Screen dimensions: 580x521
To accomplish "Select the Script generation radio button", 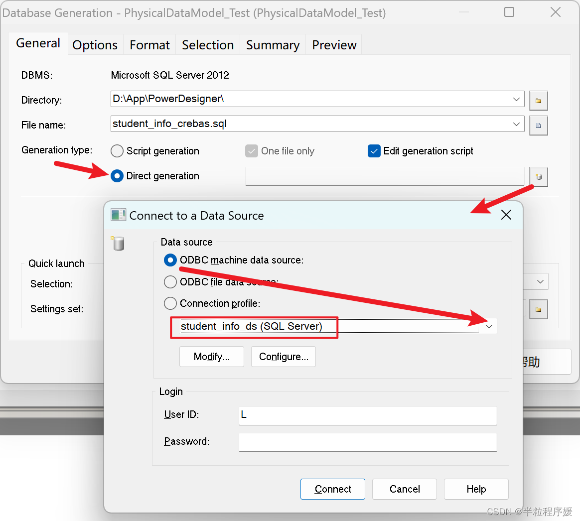I will coord(117,151).
